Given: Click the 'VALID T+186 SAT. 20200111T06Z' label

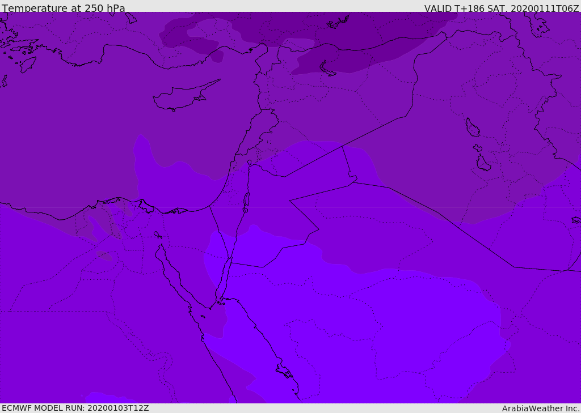Looking at the screenshot, I should pyautogui.click(x=502, y=8).
